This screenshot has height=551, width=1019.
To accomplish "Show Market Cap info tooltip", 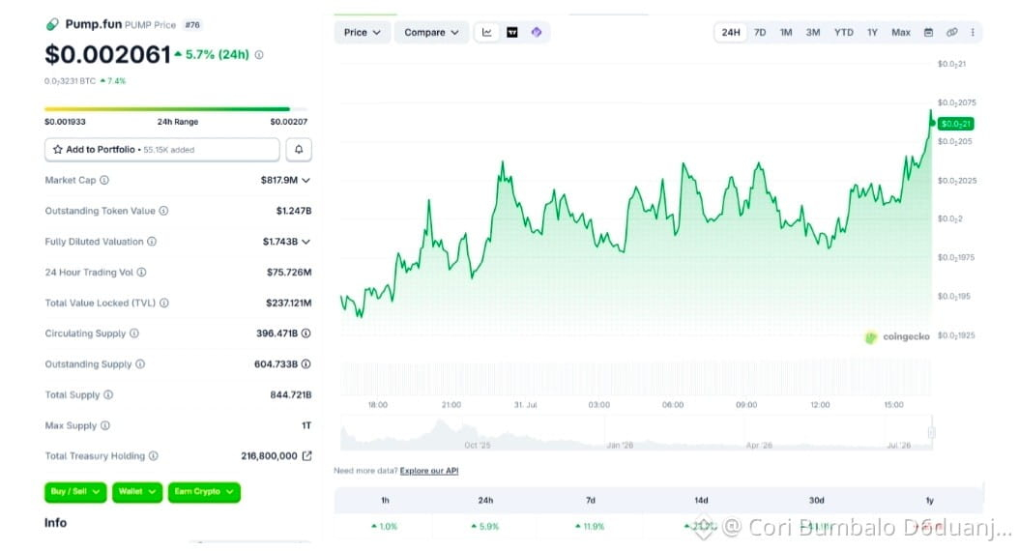I will (104, 180).
